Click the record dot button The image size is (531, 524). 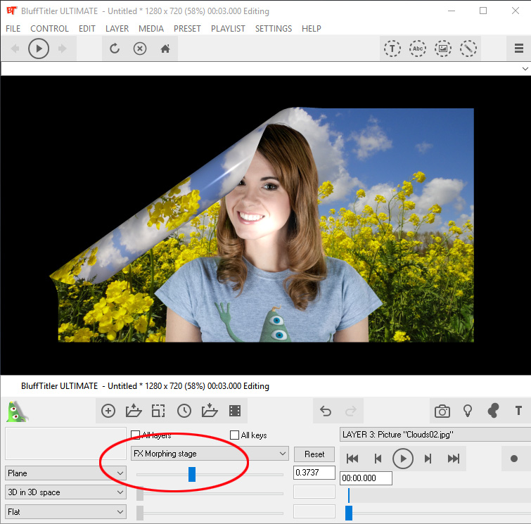(x=513, y=459)
